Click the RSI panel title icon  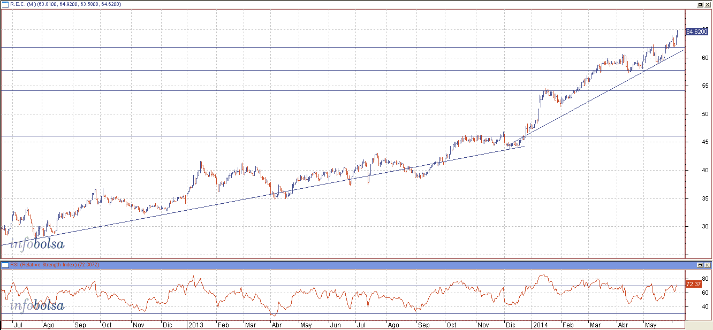click(x=5, y=265)
